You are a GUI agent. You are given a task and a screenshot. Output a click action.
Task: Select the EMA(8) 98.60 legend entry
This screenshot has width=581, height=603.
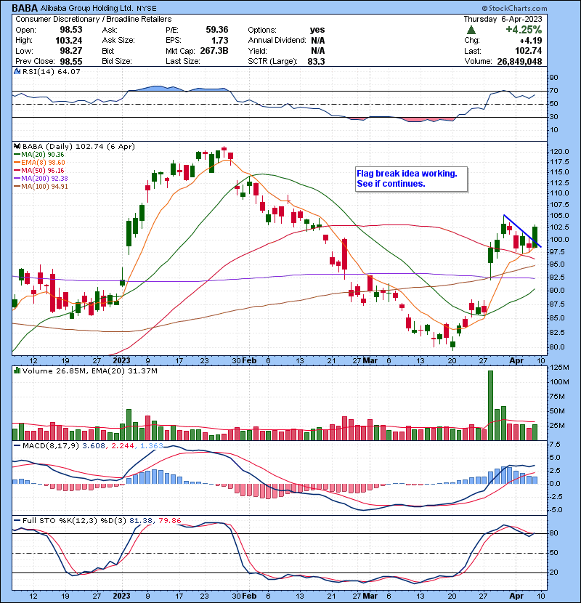(40, 163)
